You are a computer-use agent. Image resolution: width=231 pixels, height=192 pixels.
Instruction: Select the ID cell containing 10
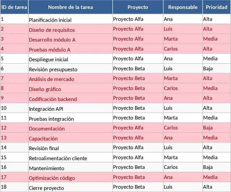pos(14,108)
